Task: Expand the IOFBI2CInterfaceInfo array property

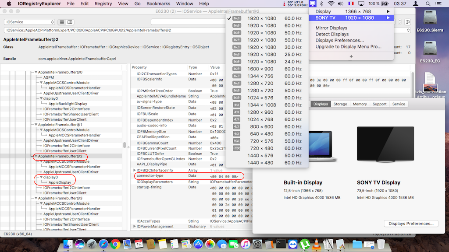Action: 135,170
